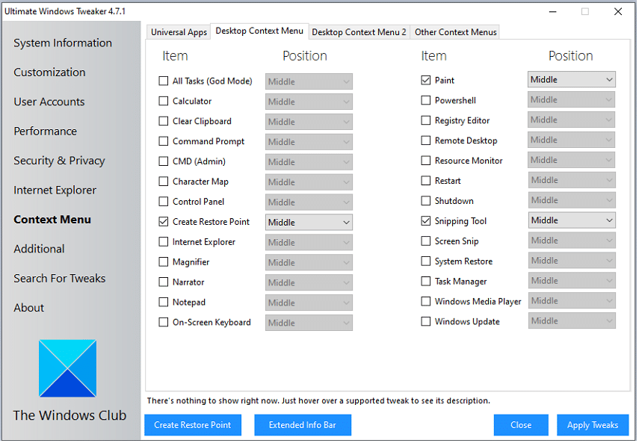The height and width of the screenshot is (443, 639).
Task: Uncheck the Paint checkbox
Action: coord(426,80)
